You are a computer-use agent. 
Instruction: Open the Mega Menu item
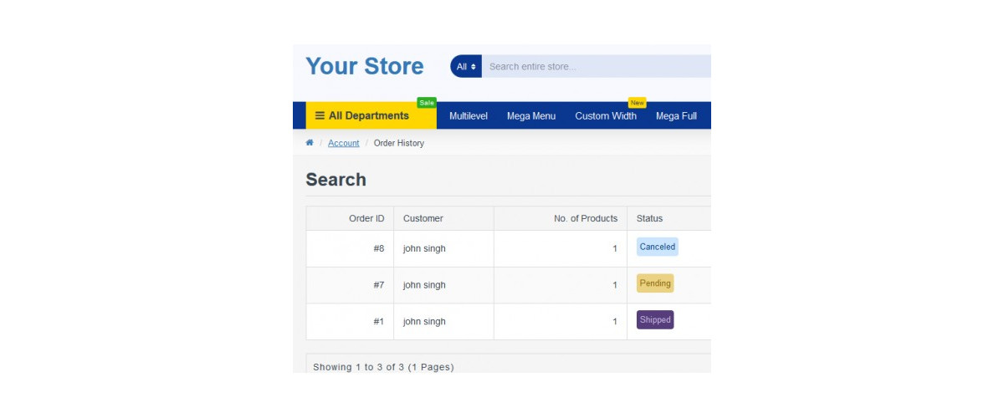tap(531, 116)
